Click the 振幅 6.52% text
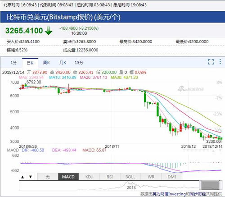 [17, 50]
